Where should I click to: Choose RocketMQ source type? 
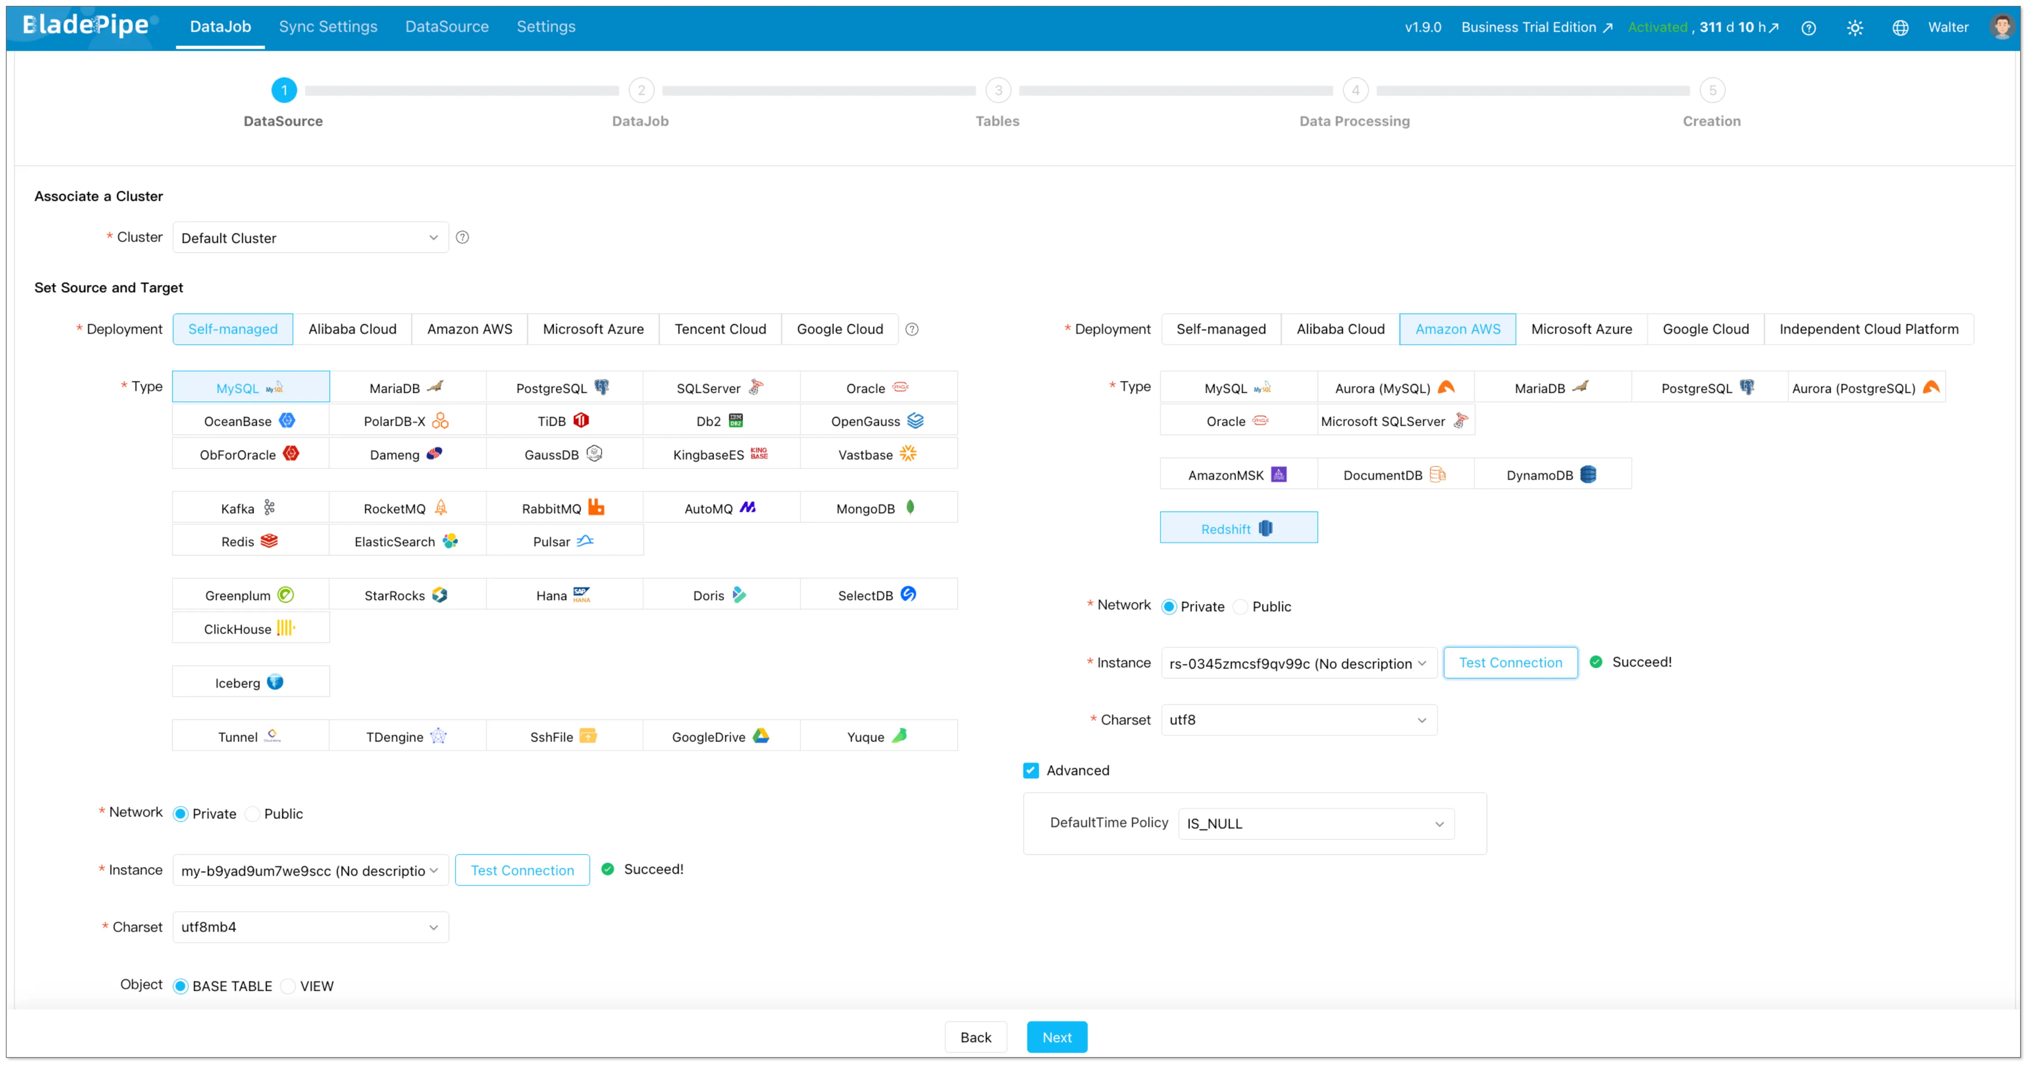[x=406, y=507]
